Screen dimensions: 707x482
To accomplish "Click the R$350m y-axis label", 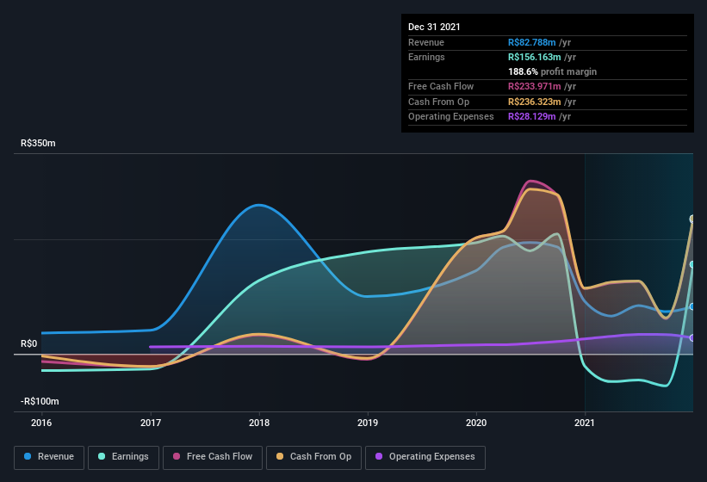I will [38, 144].
